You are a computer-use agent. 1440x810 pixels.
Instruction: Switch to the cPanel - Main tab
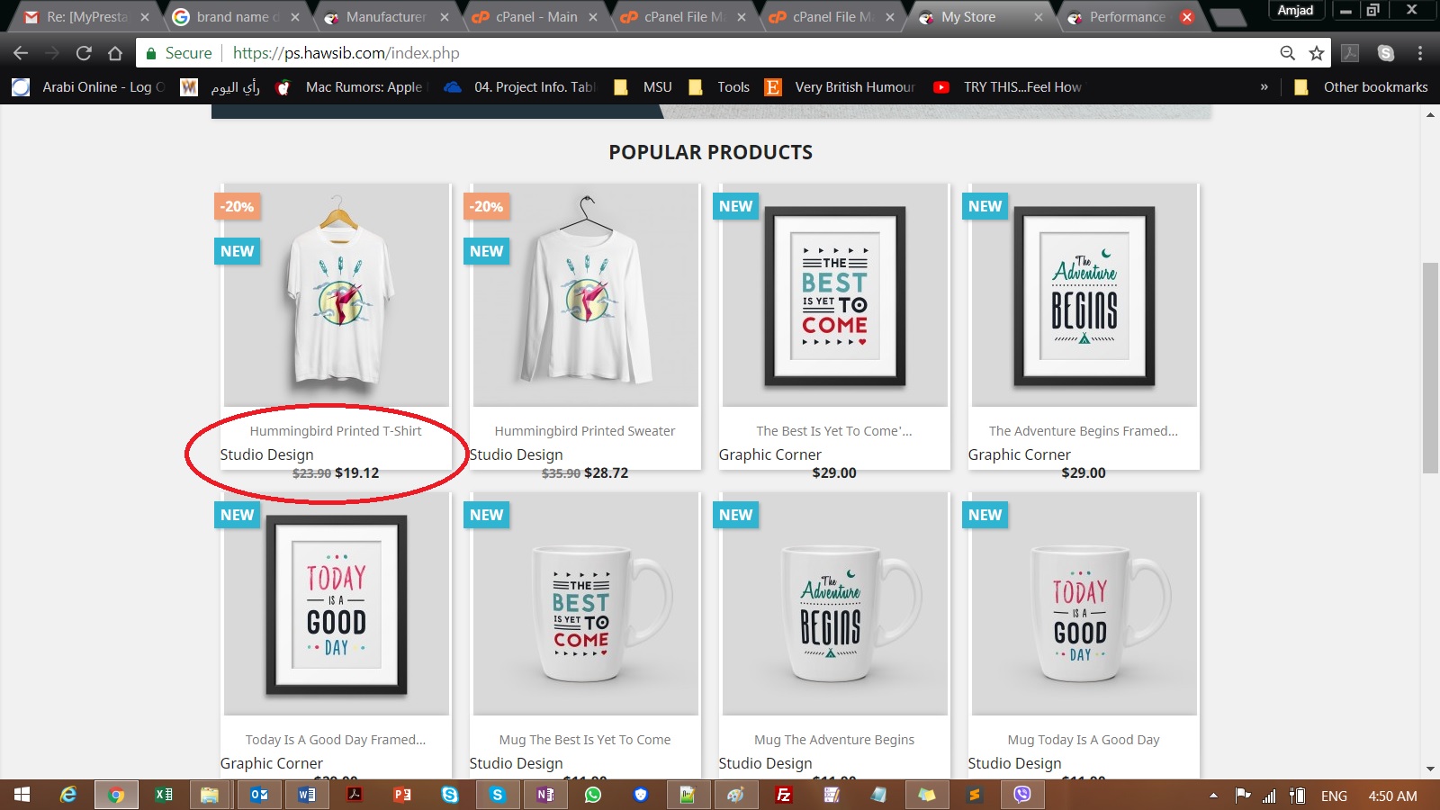(535, 17)
